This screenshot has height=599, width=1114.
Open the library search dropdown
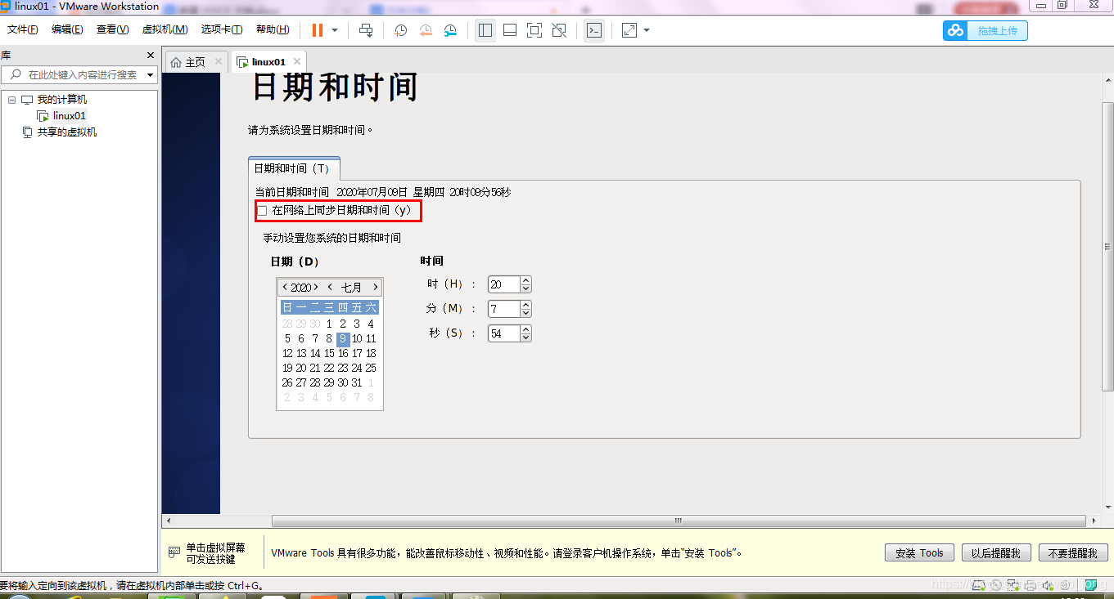pyautogui.click(x=150, y=74)
